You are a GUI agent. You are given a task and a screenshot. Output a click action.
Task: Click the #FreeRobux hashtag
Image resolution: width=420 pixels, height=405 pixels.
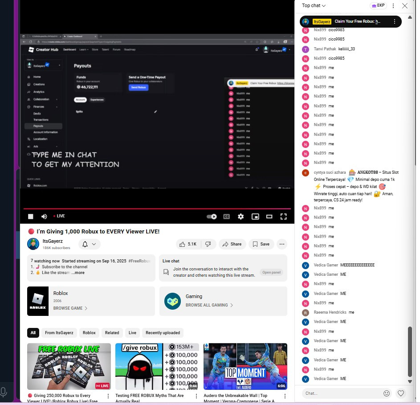coord(139,261)
